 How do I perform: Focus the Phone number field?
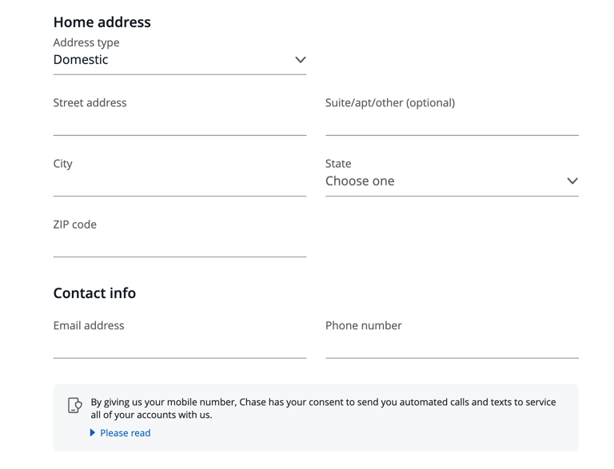pyautogui.click(x=452, y=344)
